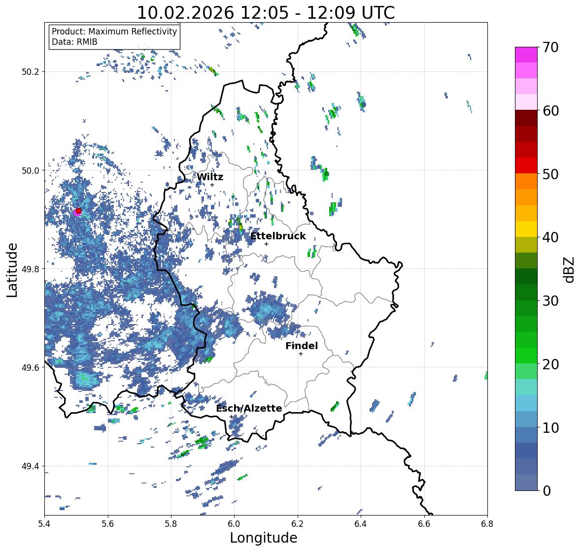Screen dimensions: 581x550
Task: Click the 49.6 latitude tick label
Action: [31, 367]
